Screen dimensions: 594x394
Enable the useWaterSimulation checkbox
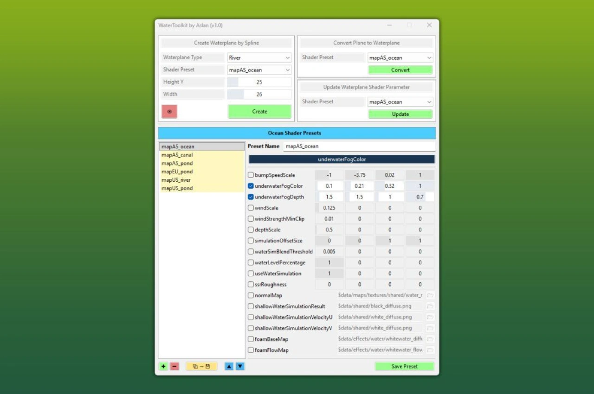click(251, 273)
